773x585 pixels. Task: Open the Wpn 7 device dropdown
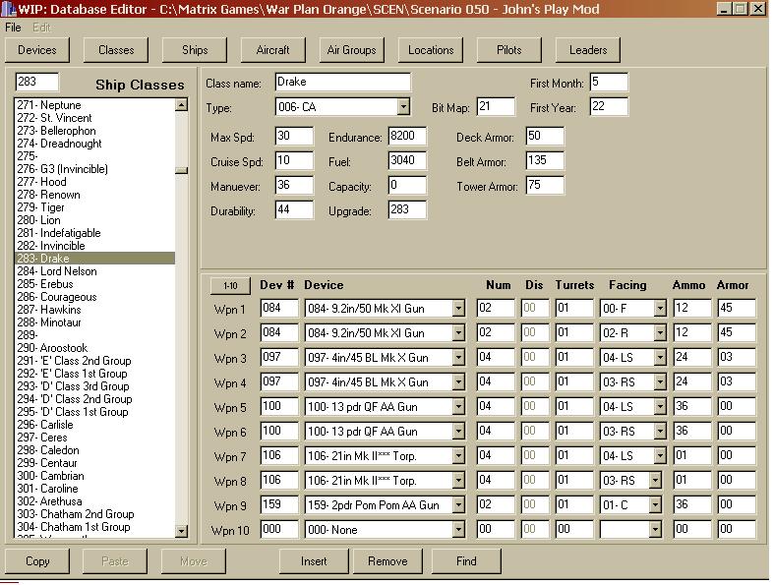[458, 456]
